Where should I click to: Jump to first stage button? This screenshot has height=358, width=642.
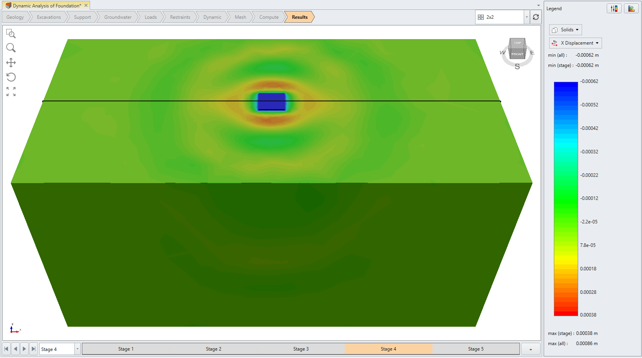pyautogui.click(x=6, y=349)
